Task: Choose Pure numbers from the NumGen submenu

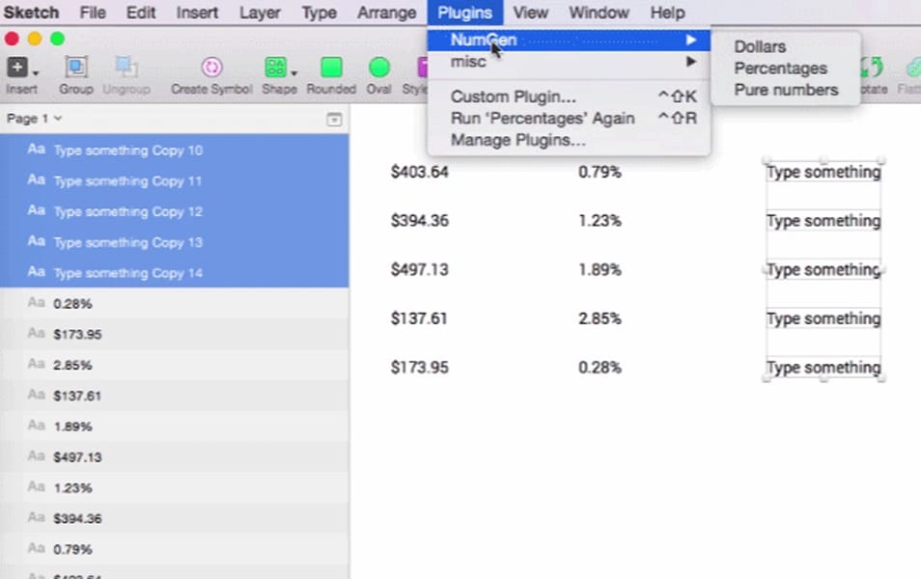Action: click(x=786, y=90)
